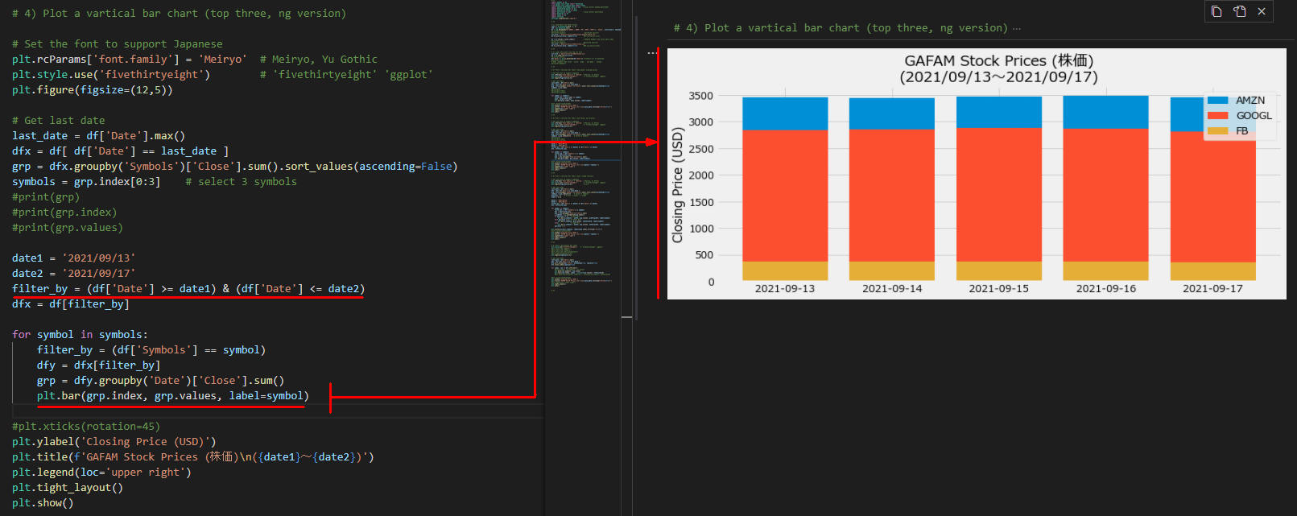
Task: Click the dfx = df[ df['Date'] == last_date ] line
Action: [x=121, y=151]
